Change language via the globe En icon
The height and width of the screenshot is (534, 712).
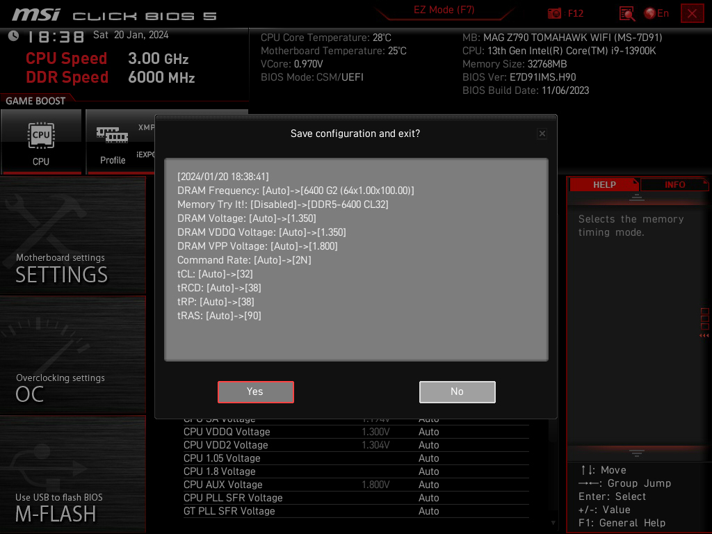coord(656,13)
